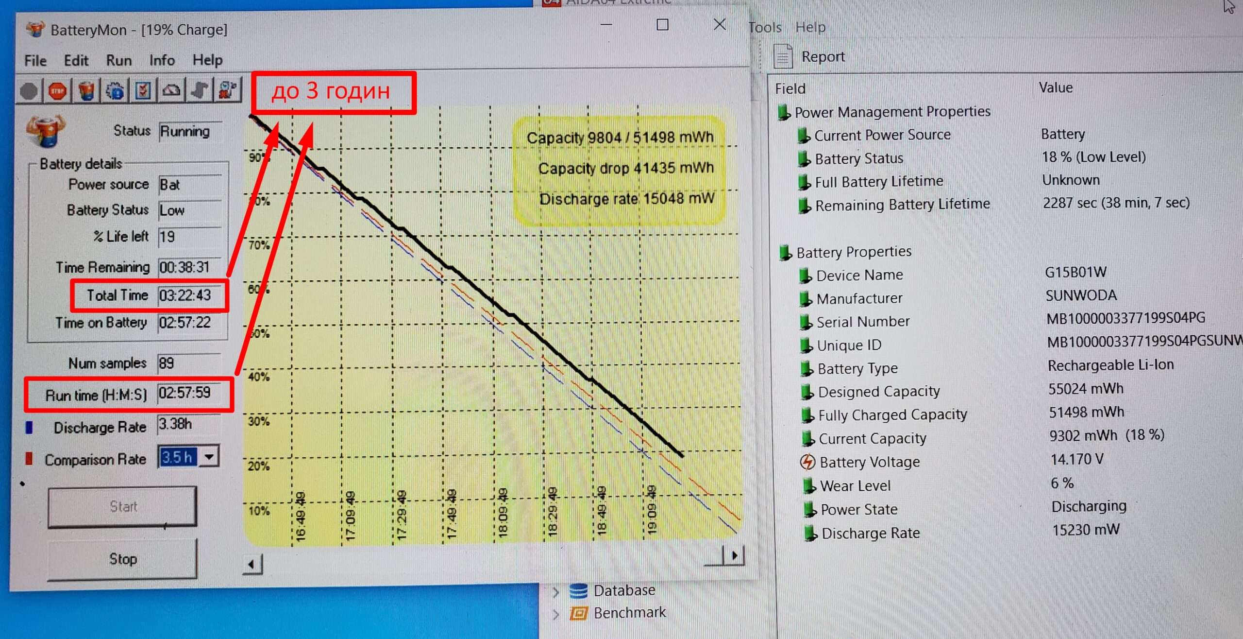Open the Run menu in BatteryMon
This screenshot has width=1243, height=639.
coord(118,60)
